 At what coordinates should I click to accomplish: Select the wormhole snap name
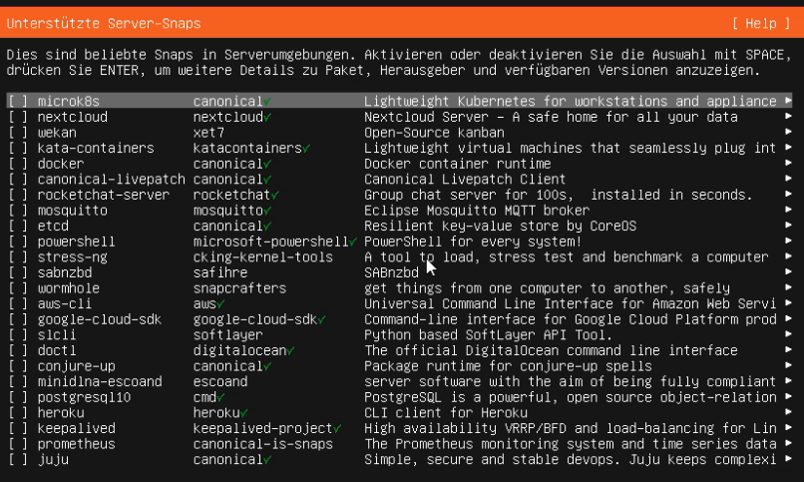point(68,288)
